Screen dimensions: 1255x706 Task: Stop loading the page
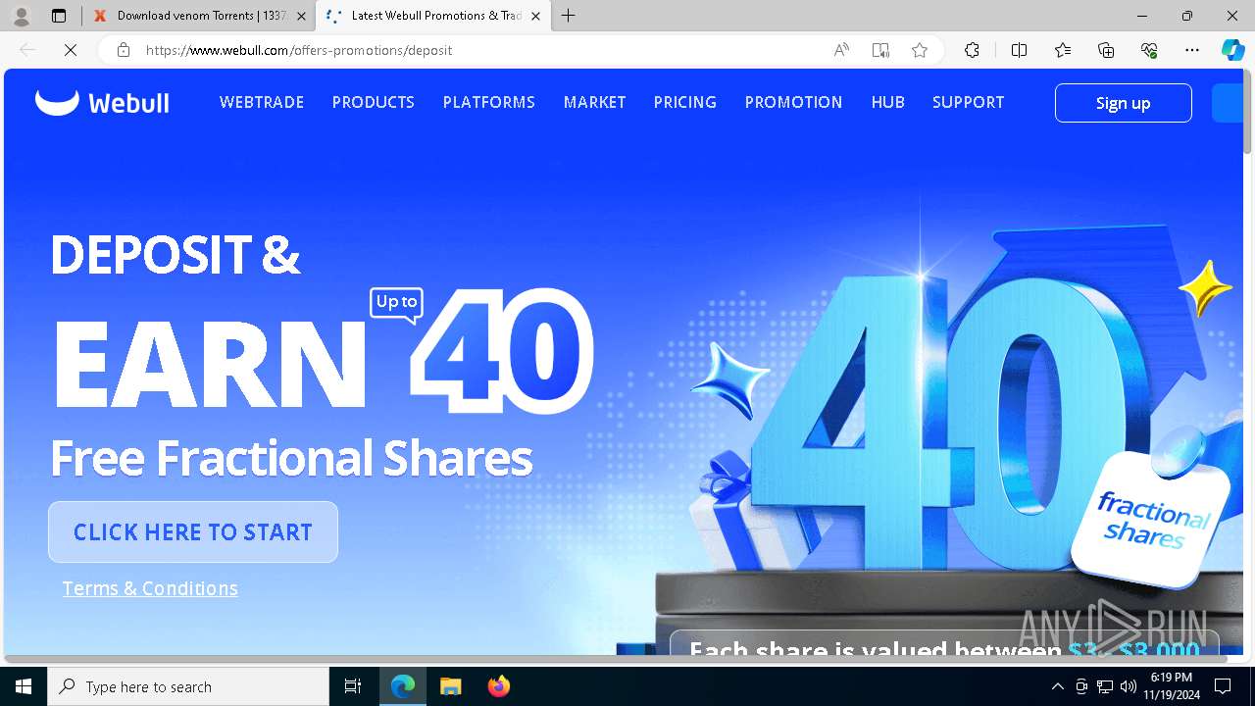tap(71, 50)
